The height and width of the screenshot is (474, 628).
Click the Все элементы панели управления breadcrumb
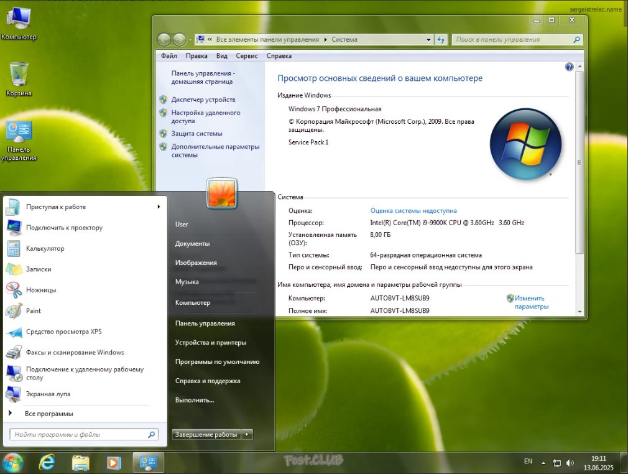coord(267,40)
